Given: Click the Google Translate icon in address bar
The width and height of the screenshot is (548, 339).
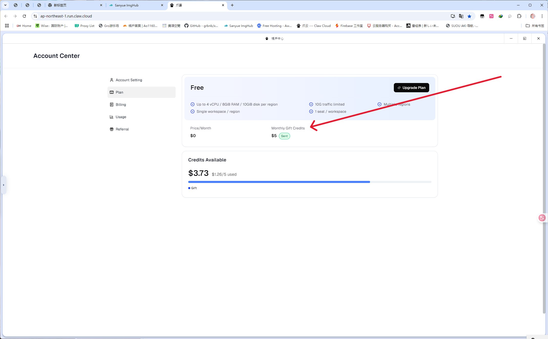Looking at the screenshot, I should [x=461, y=16].
